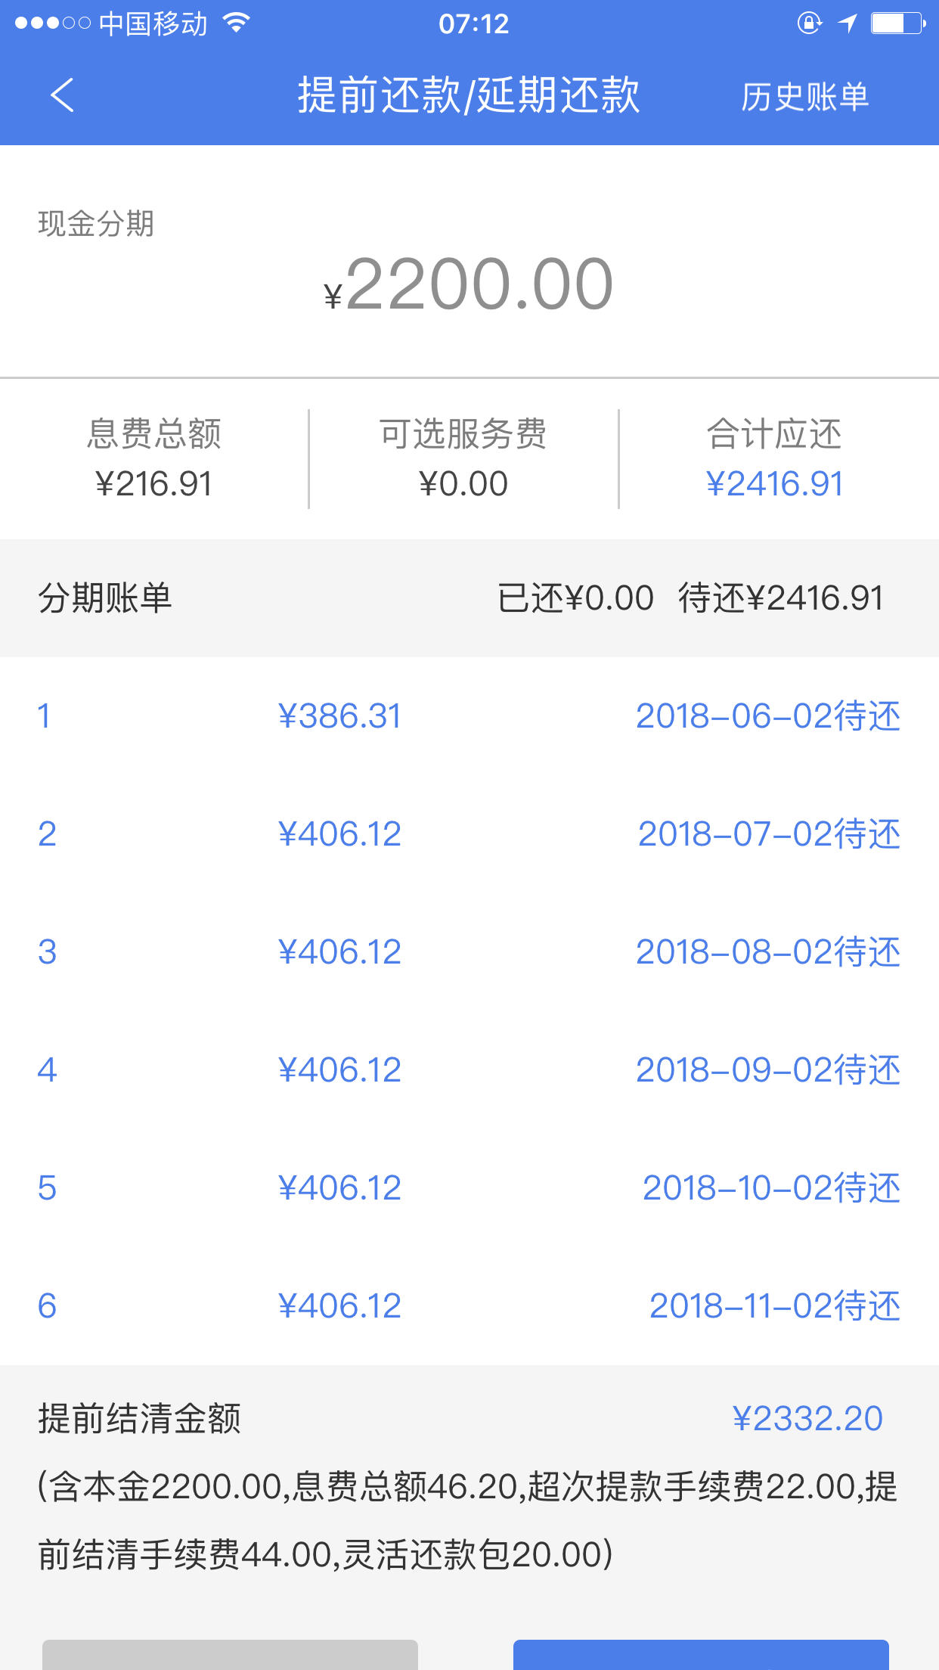Viewport: 939px width, 1670px height.
Task: Select installment 5 due 2018-10-02
Action: tap(469, 1187)
